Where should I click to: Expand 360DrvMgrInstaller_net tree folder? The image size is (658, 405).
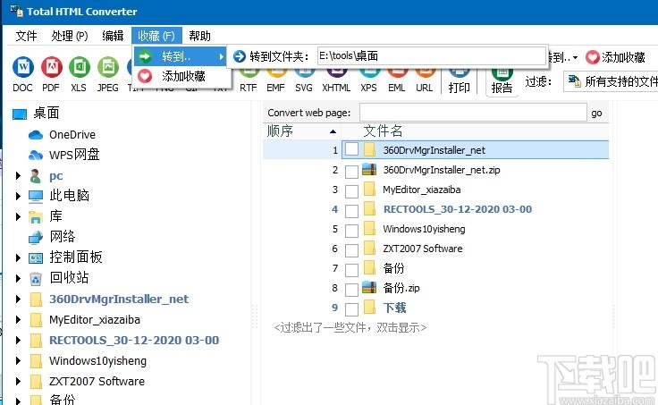pyautogui.click(x=18, y=299)
